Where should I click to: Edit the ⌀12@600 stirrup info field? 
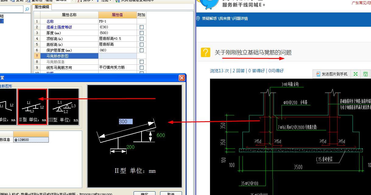(x=31, y=140)
